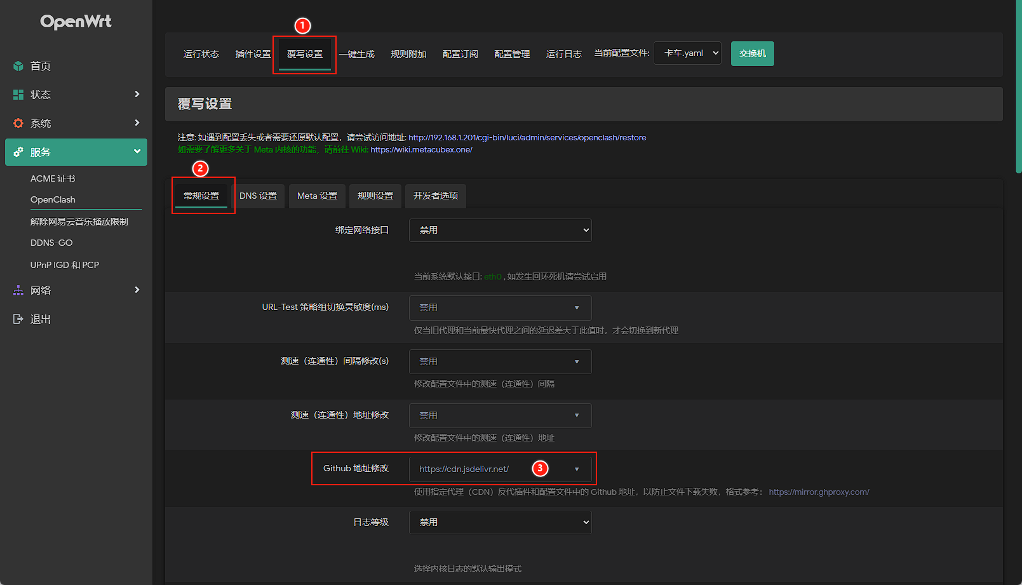Open the wiki.metacubex.one link
Screen dimensions: 1022x585
pyautogui.click(x=422, y=149)
